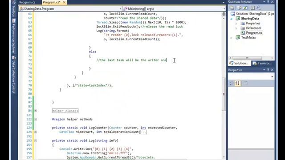The height and width of the screenshot is (160, 285).
Task: Close the Solution Explorer panel
Action: 272,2
